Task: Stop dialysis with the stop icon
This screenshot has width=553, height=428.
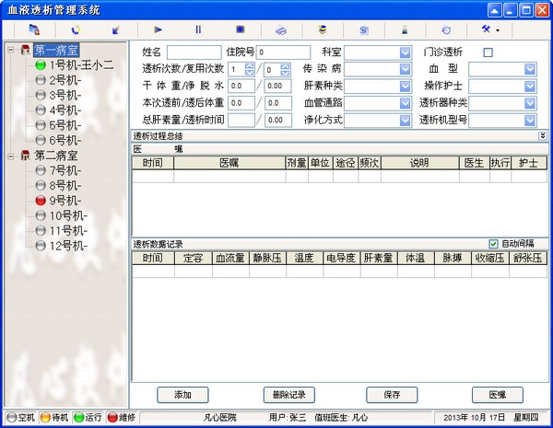Action: coord(241,29)
